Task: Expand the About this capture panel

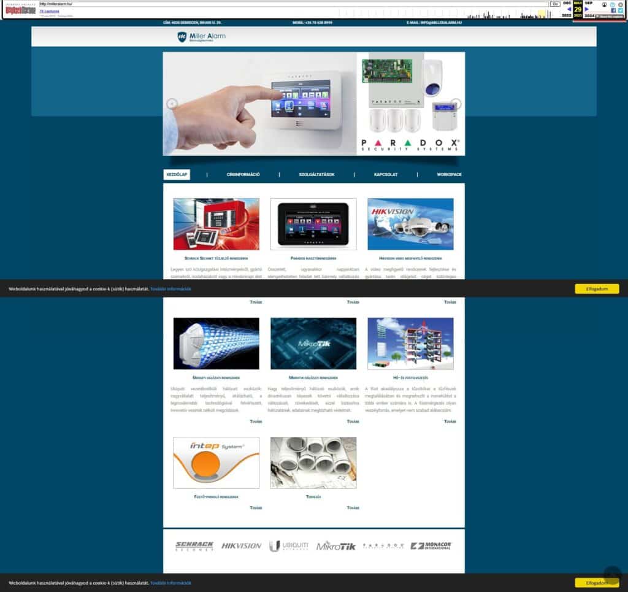Action: (x=609, y=17)
